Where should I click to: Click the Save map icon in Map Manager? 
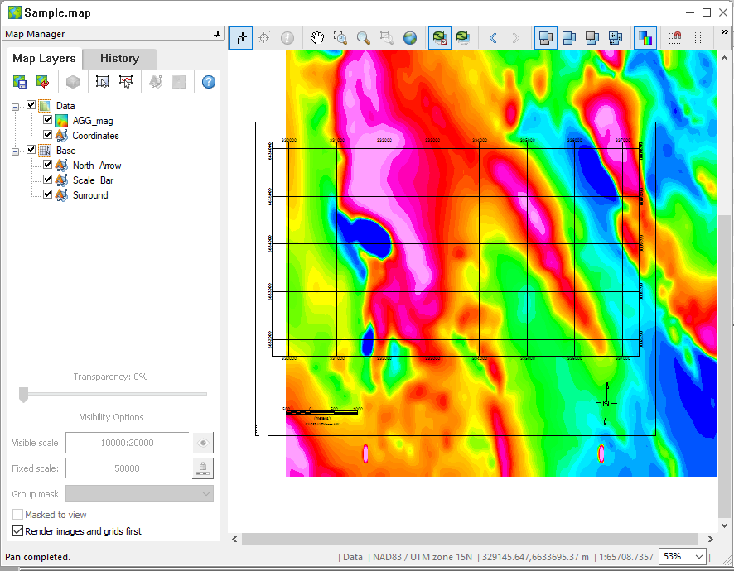(x=20, y=82)
